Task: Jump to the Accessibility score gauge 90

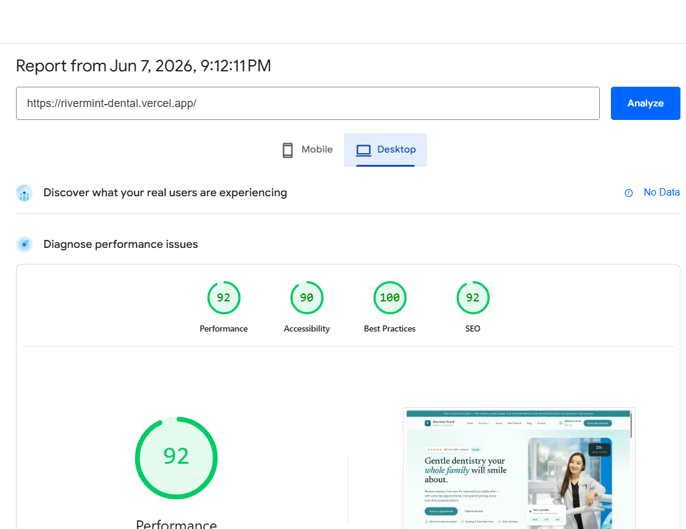Action: point(306,298)
